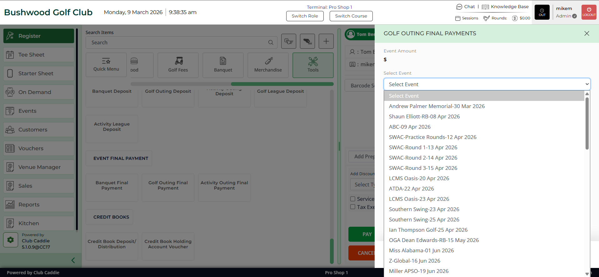Open the Chat icon in header
The image size is (599, 277).
click(459, 7)
